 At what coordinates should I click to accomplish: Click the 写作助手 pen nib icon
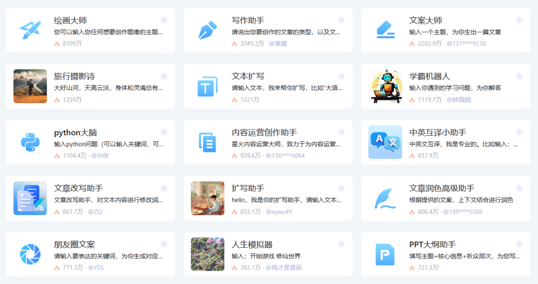click(208, 30)
